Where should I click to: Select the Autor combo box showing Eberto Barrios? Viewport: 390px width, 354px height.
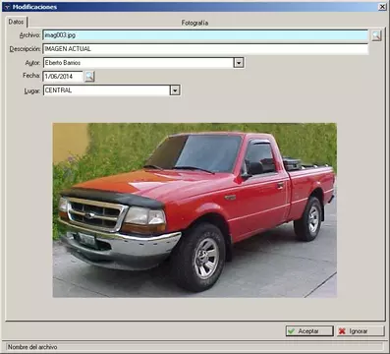click(143, 63)
